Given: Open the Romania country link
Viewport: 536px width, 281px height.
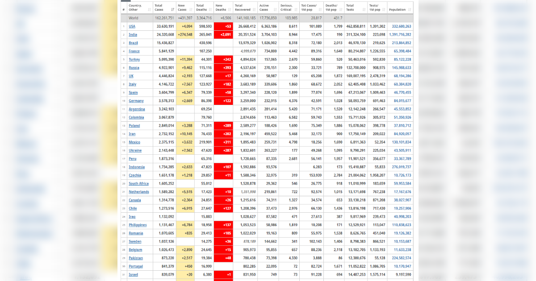Looking at the screenshot, I should point(136,233).
